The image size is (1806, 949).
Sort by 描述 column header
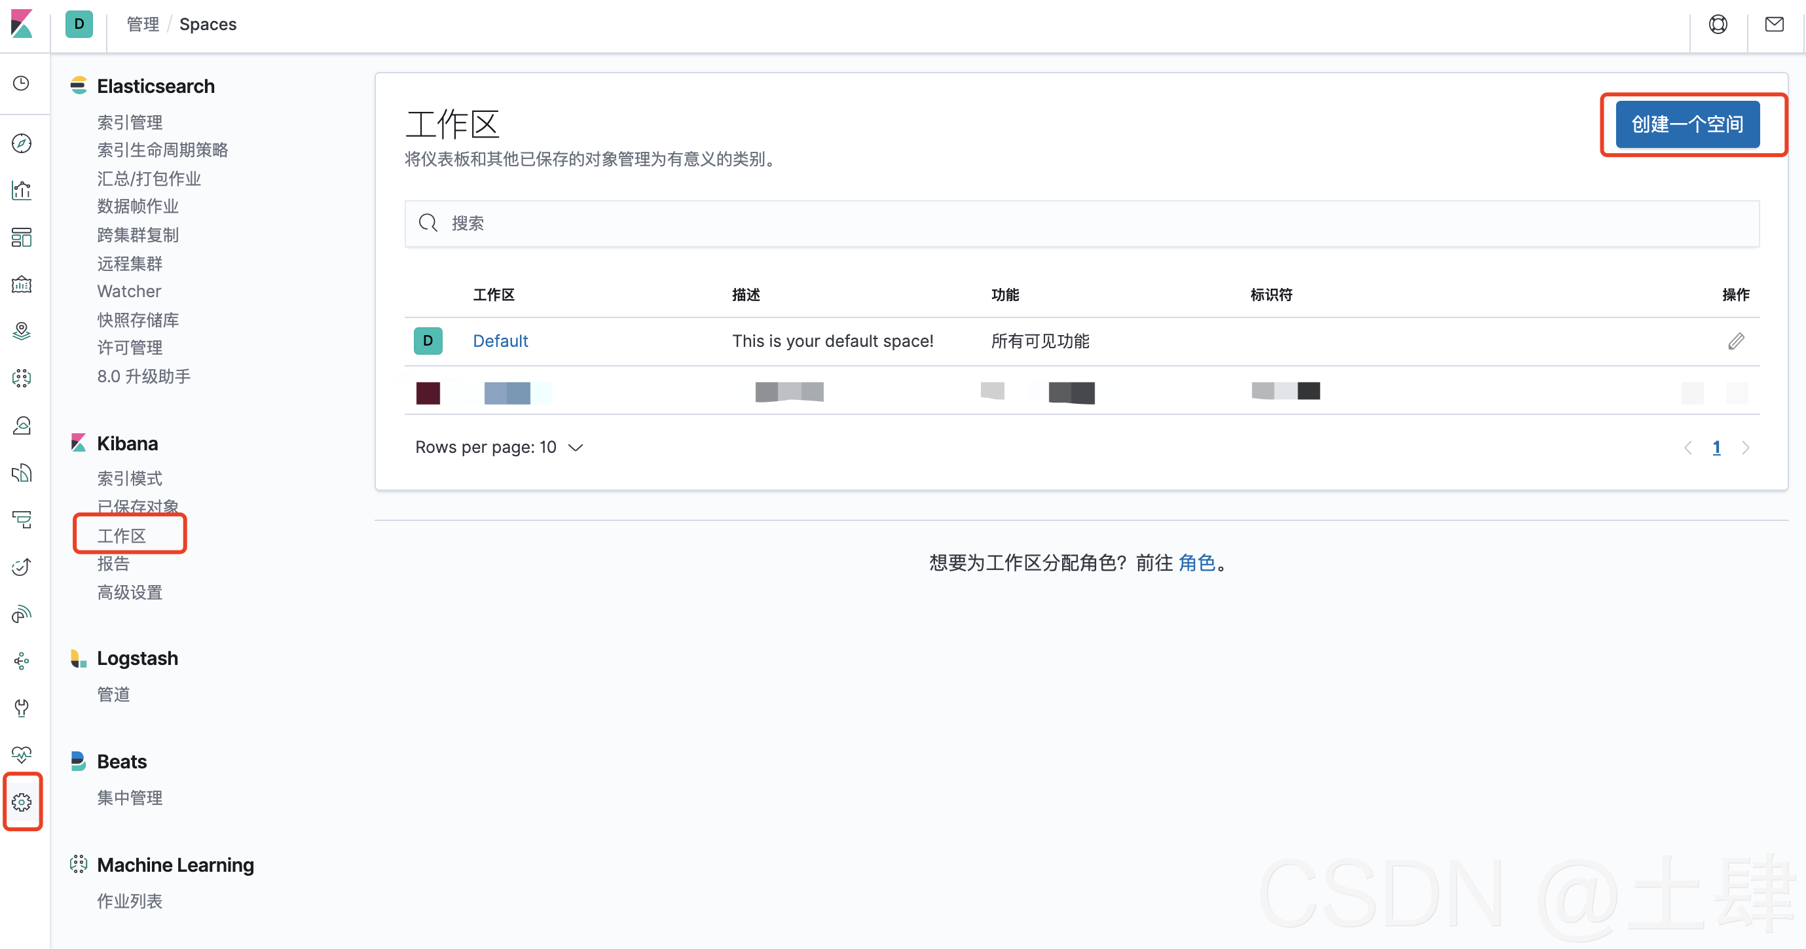746,295
